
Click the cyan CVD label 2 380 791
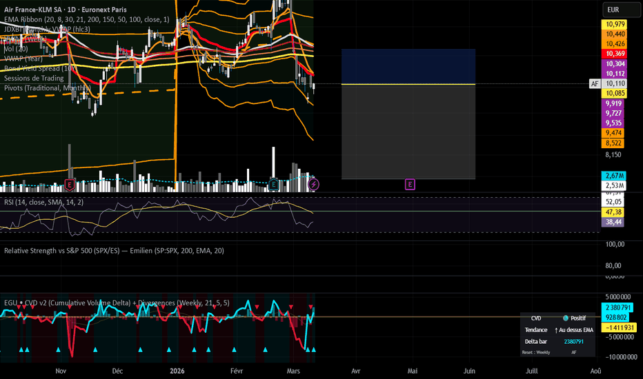coord(617,307)
